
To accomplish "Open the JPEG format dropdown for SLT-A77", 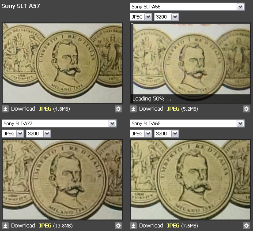I will tap(13, 134).
